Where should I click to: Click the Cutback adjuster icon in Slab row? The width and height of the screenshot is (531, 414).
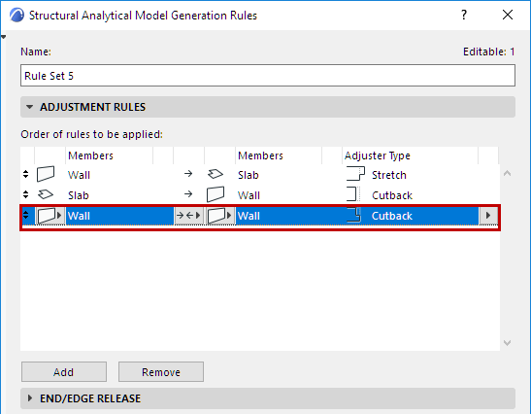(353, 194)
